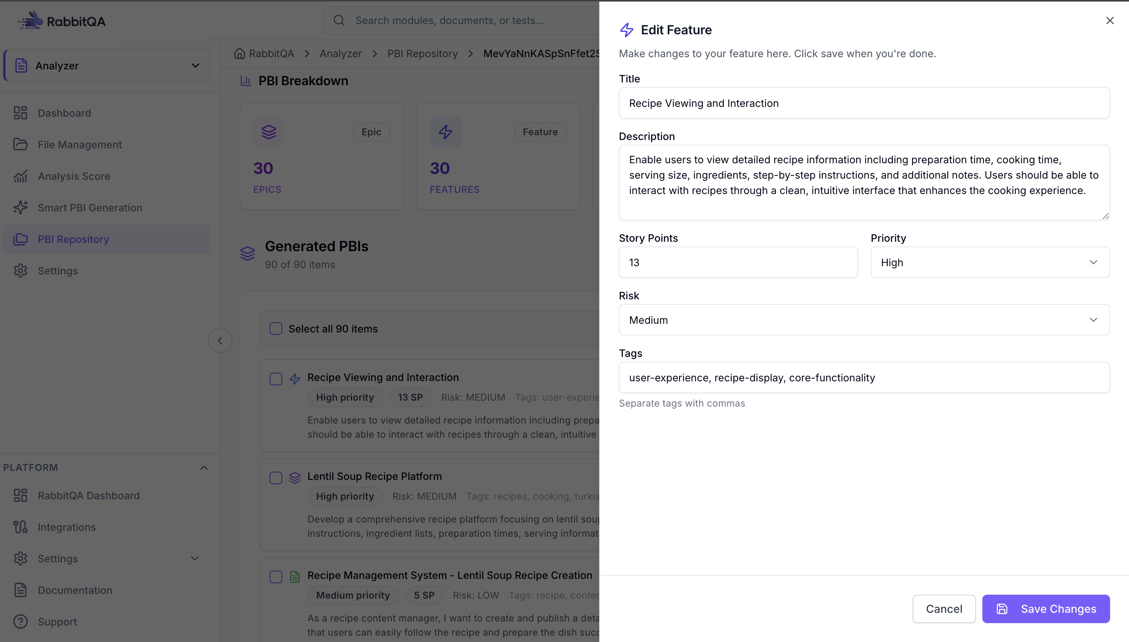Viewport: 1129px width, 642px height.
Task: Close the Edit Feature panel
Action: (1110, 21)
